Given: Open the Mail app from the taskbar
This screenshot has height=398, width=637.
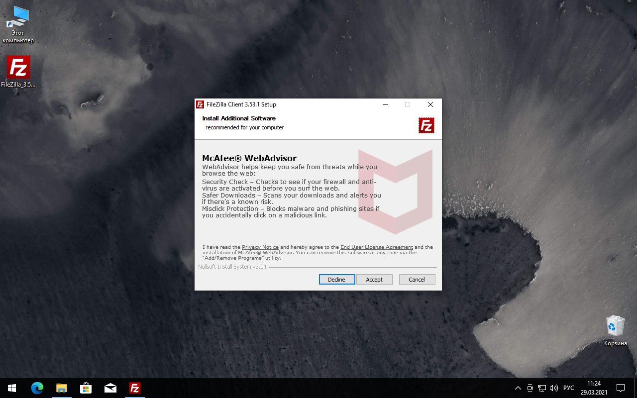Looking at the screenshot, I should pyautogui.click(x=110, y=388).
